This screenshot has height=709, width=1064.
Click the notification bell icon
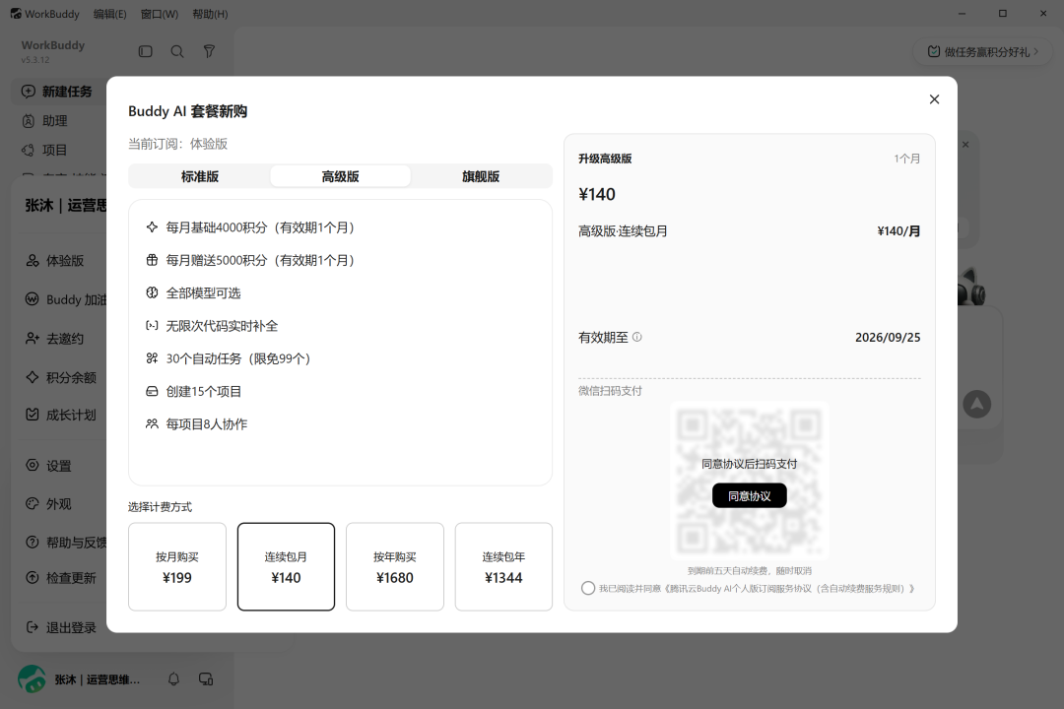pos(173,679)
